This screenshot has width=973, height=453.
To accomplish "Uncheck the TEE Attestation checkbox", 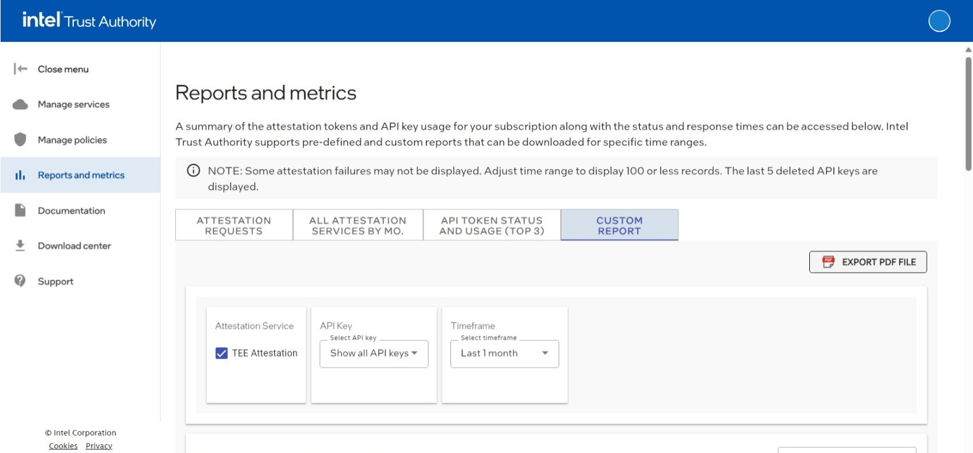I will tap(222, 353).
